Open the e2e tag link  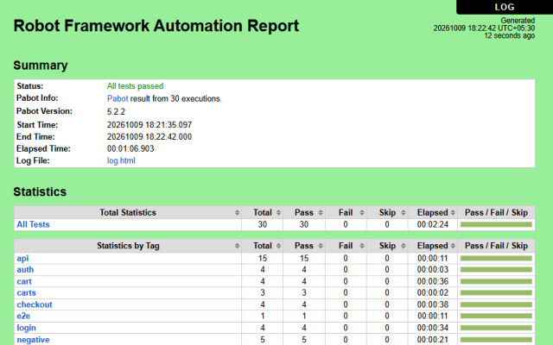tap(23, 317)
